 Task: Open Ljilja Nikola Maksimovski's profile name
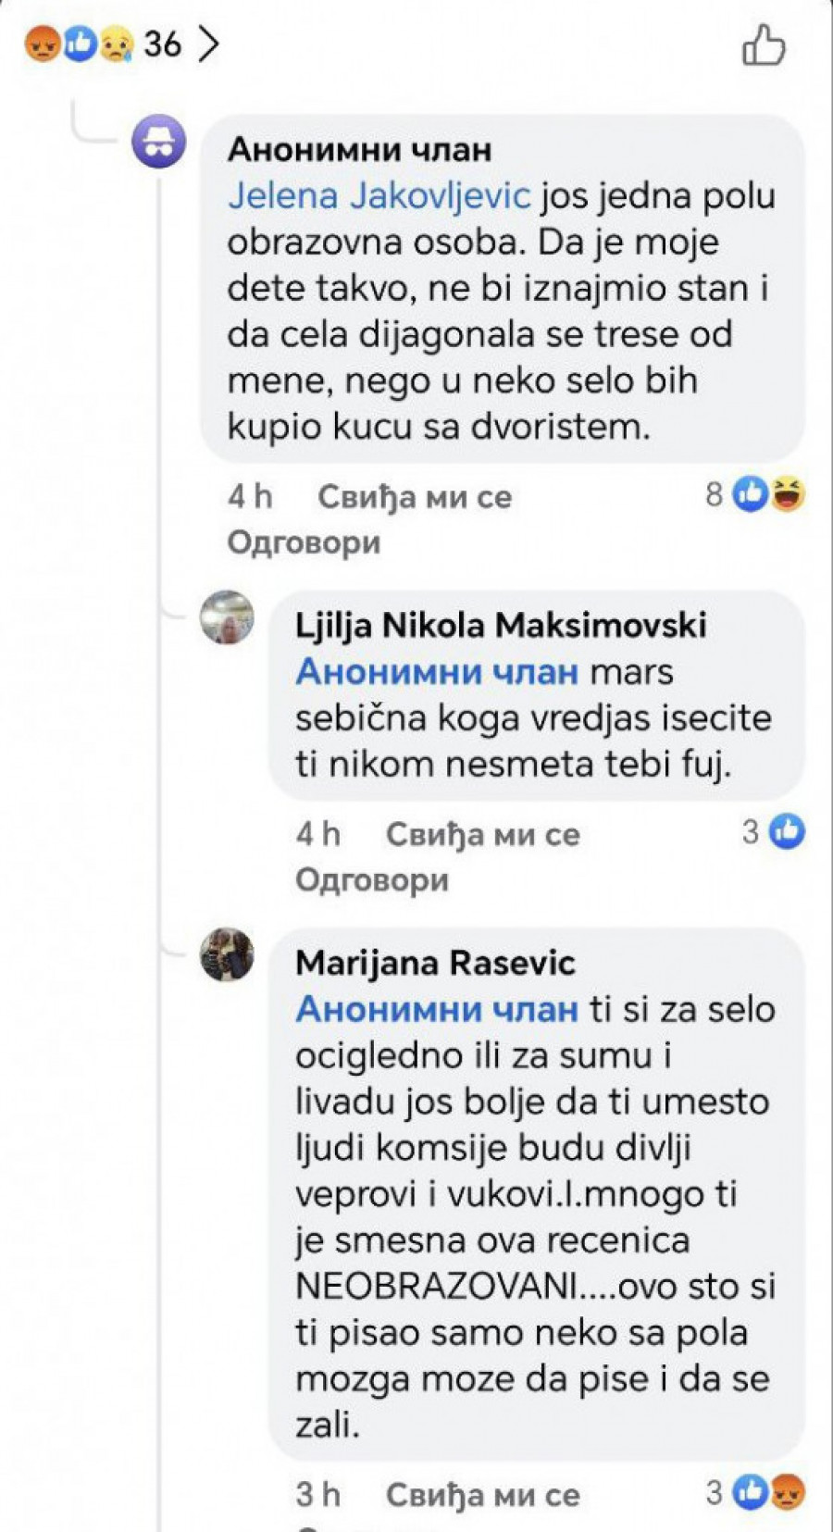pos(501,626)
